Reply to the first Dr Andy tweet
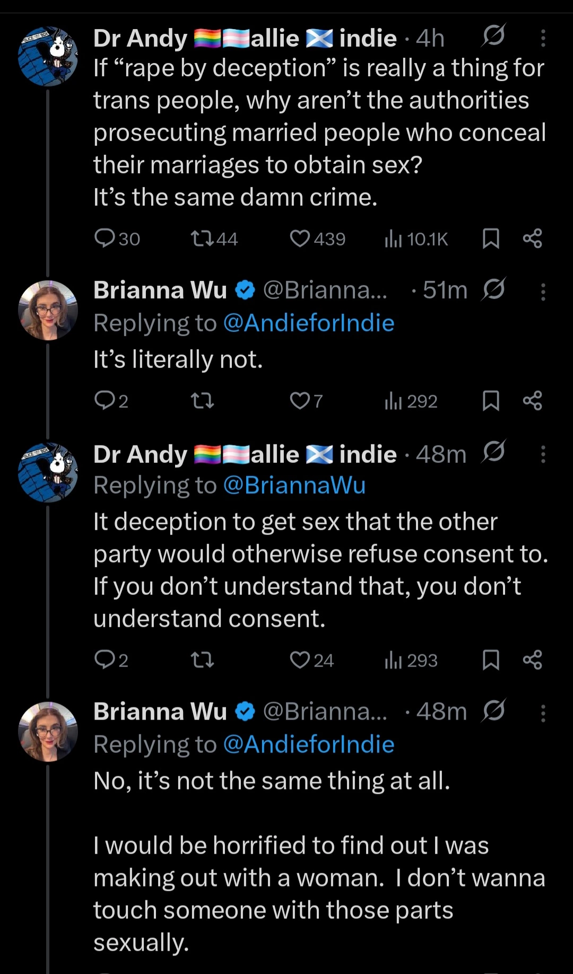The width and height of the screenshot is (573, 974). (105, 239)
